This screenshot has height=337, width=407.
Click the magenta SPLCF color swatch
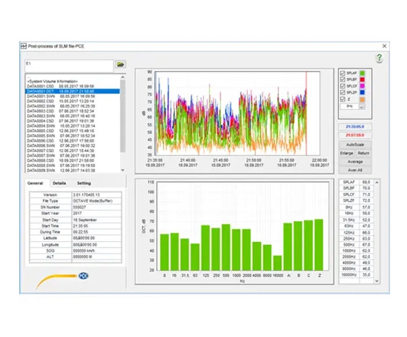pos(362,86)
